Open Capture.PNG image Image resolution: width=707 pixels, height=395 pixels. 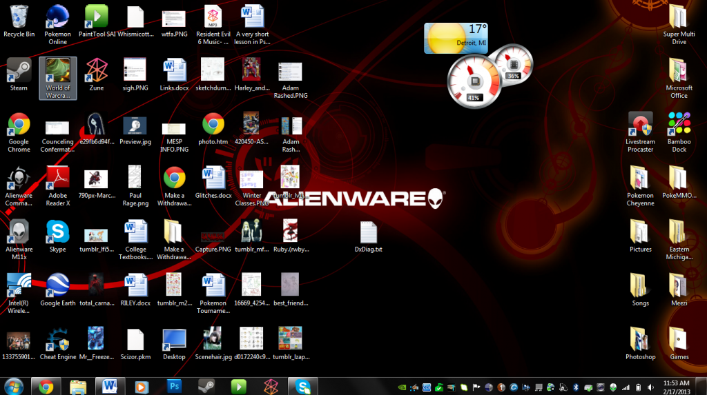click(213, 241)
